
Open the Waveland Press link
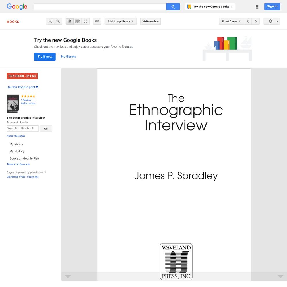(x=16, y=177)
